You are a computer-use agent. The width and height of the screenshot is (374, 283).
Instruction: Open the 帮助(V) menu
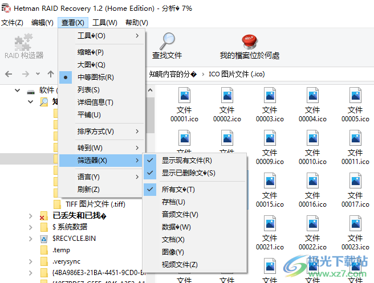(x=137, y=23)
